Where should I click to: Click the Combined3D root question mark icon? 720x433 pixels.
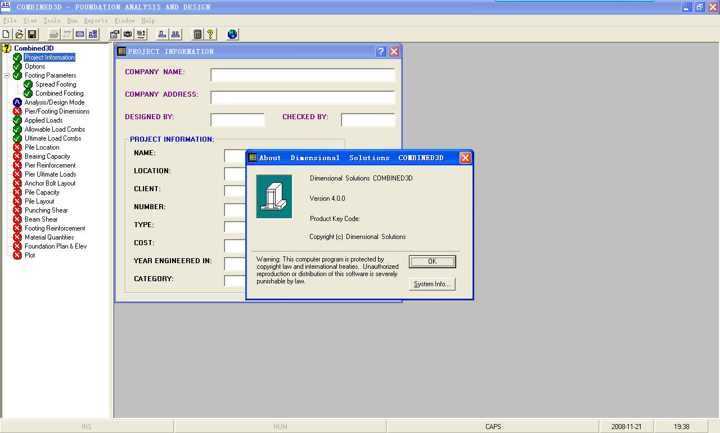coord(7,48)
